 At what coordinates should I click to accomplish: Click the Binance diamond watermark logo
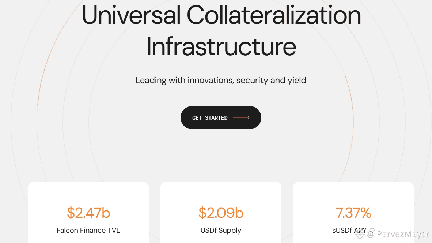[360, 234]
